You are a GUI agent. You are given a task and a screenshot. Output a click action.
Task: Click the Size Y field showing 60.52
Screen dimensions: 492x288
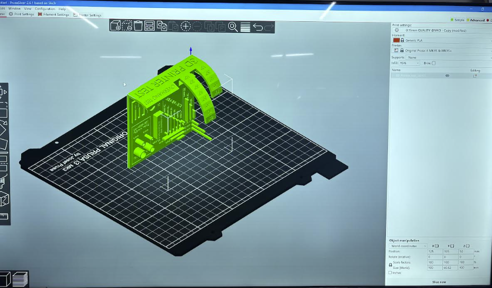point(450,268)
